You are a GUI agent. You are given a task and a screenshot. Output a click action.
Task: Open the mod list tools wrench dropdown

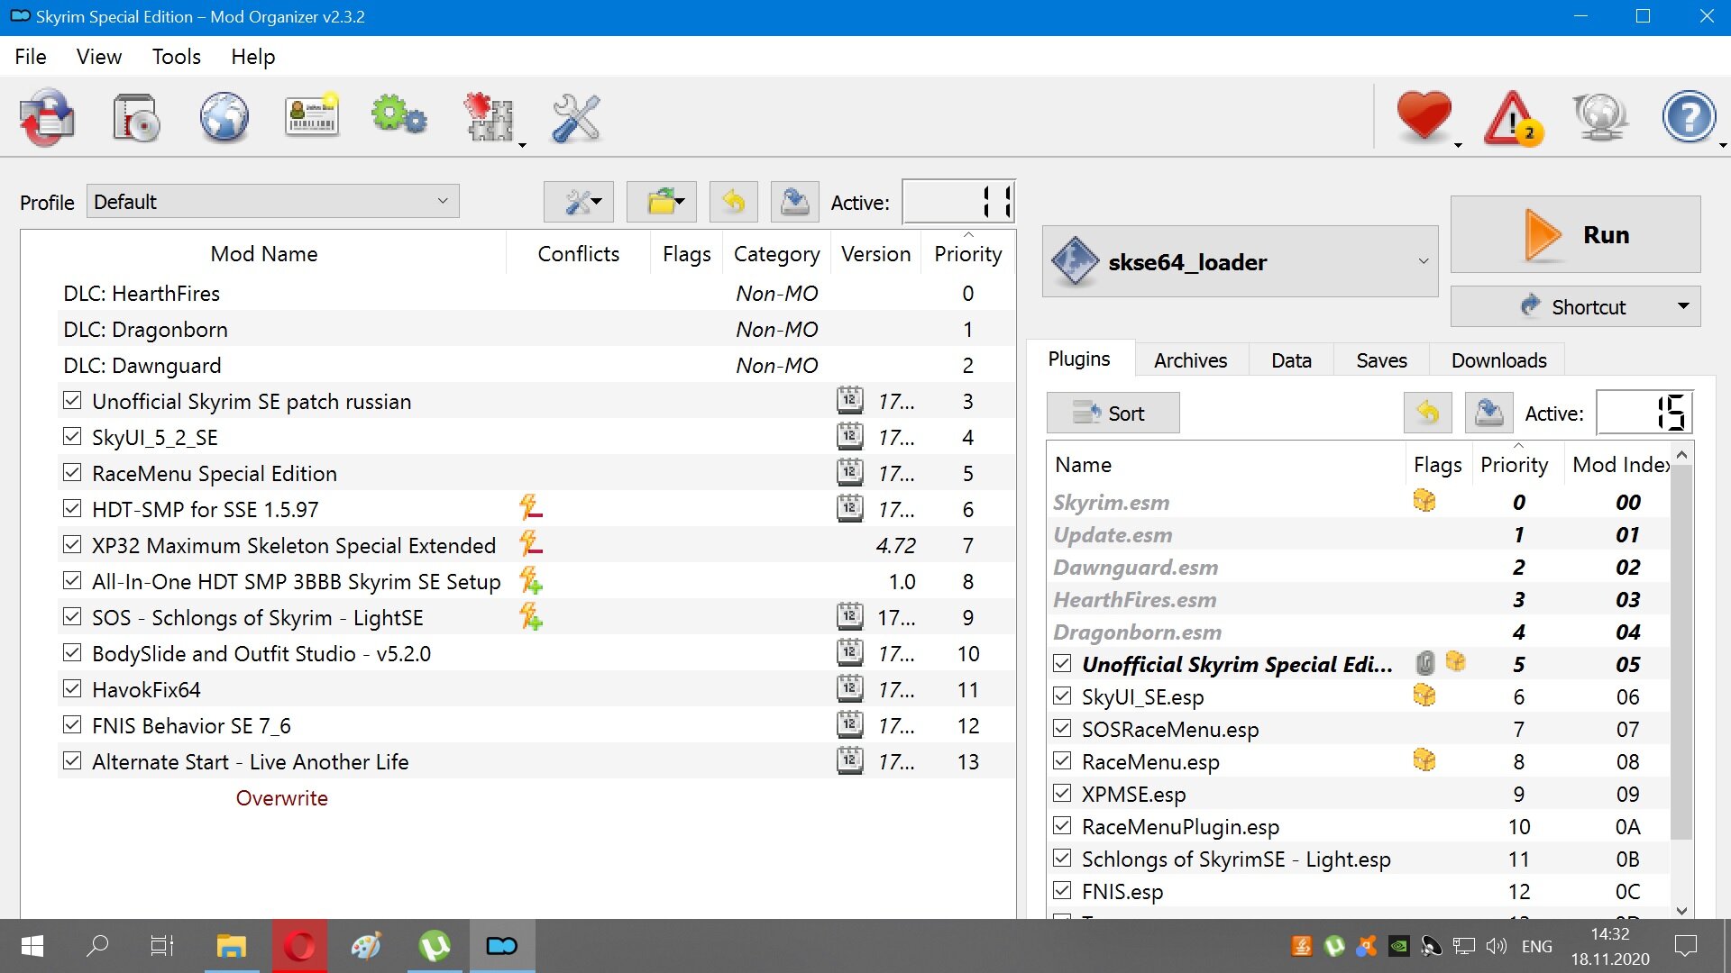(579, 202)
